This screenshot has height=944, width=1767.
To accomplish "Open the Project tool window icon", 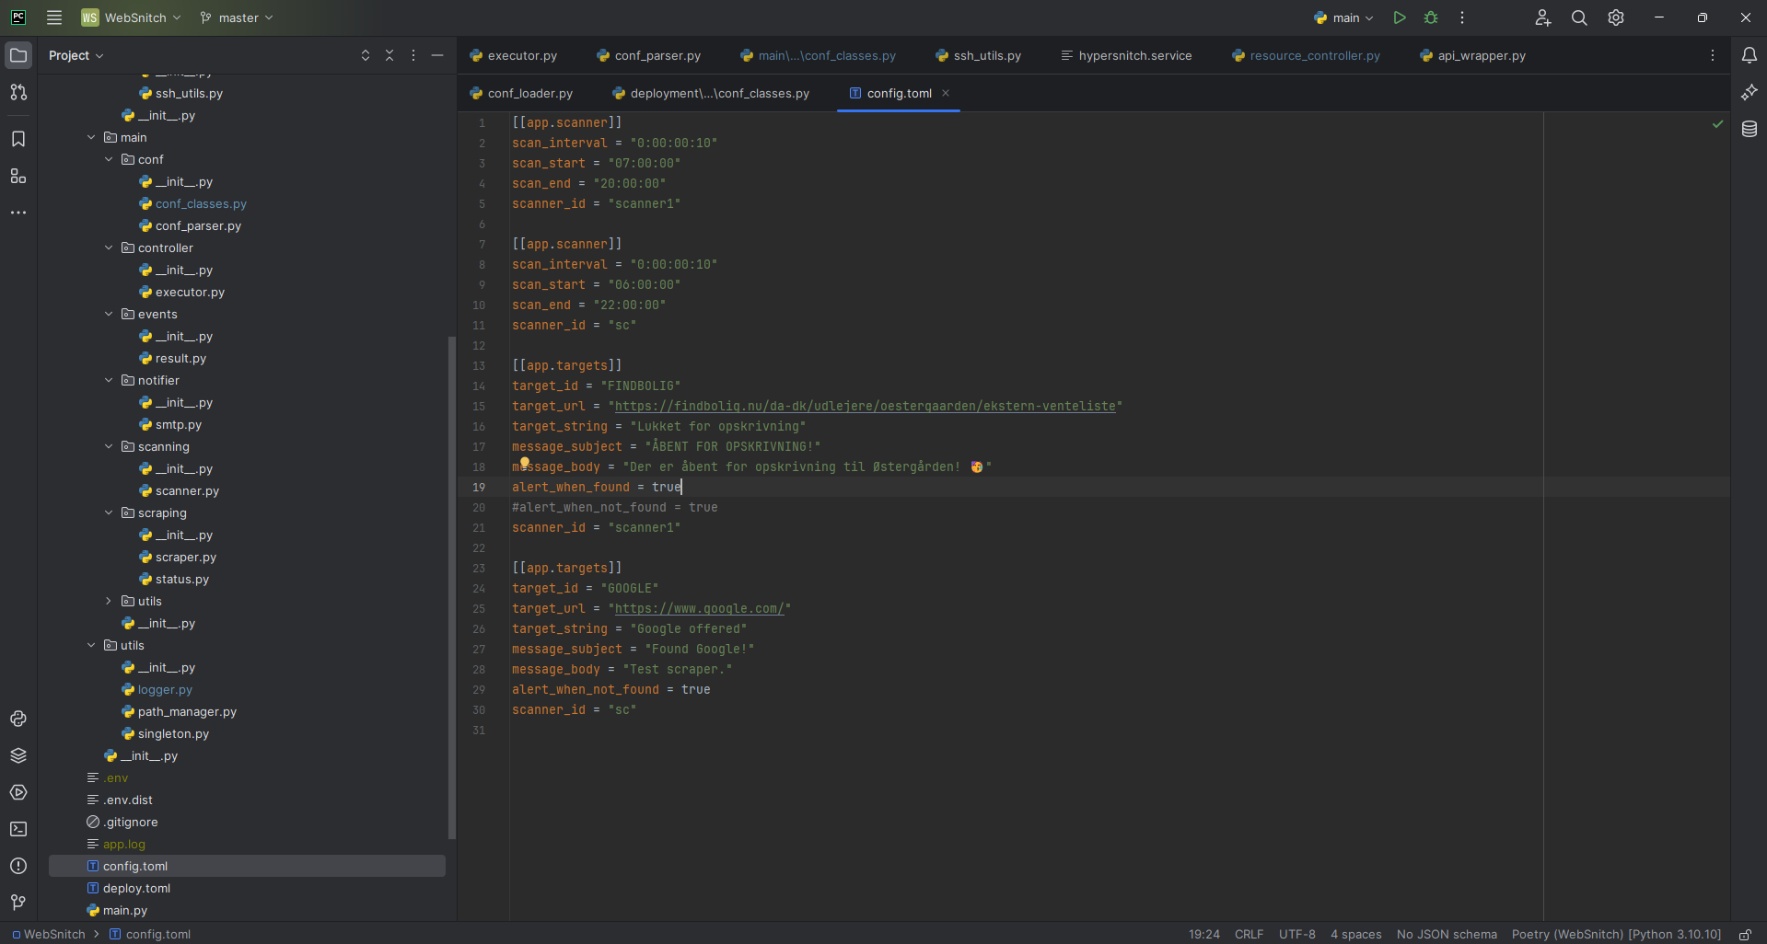I will 18,55.
